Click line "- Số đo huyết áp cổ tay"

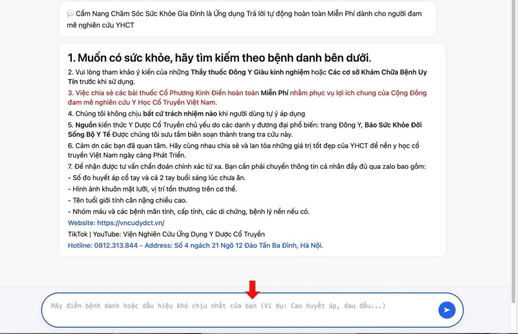157,178
